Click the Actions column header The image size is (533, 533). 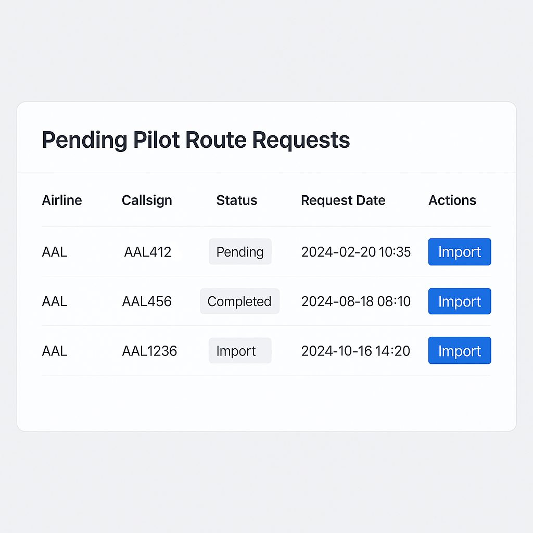[x=452, y=200]
